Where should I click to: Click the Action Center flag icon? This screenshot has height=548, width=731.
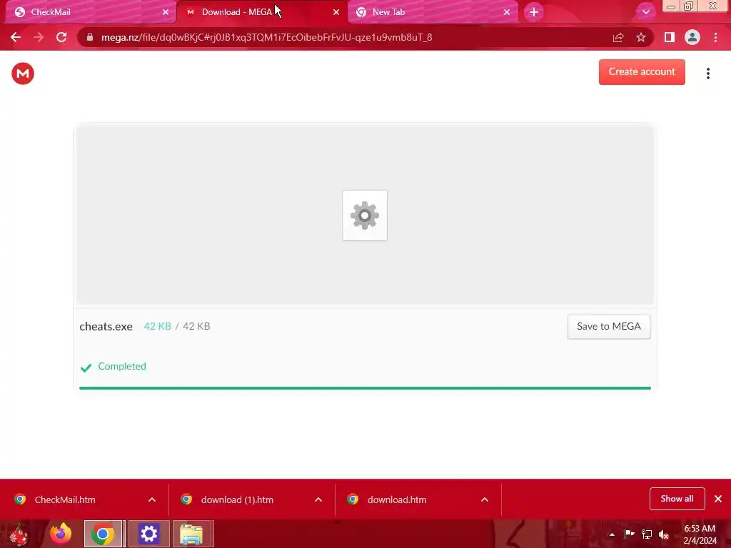pos(630,534)
